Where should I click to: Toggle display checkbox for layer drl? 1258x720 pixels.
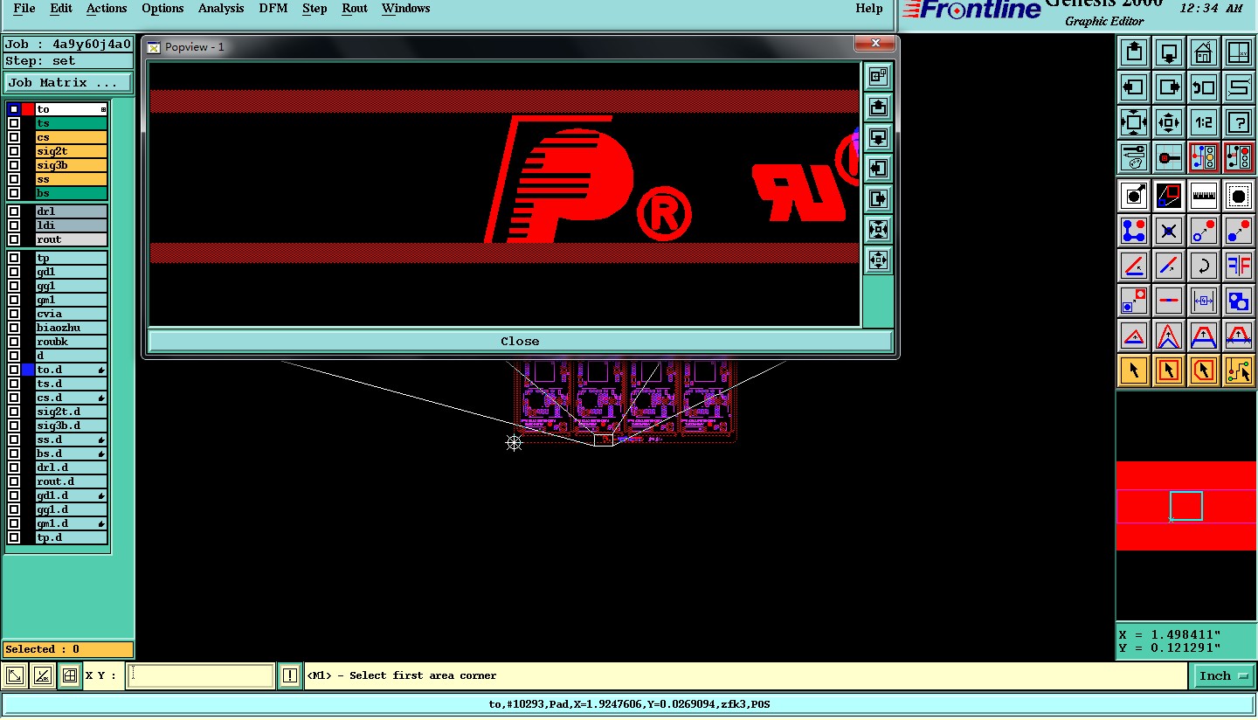click(14, 211)
